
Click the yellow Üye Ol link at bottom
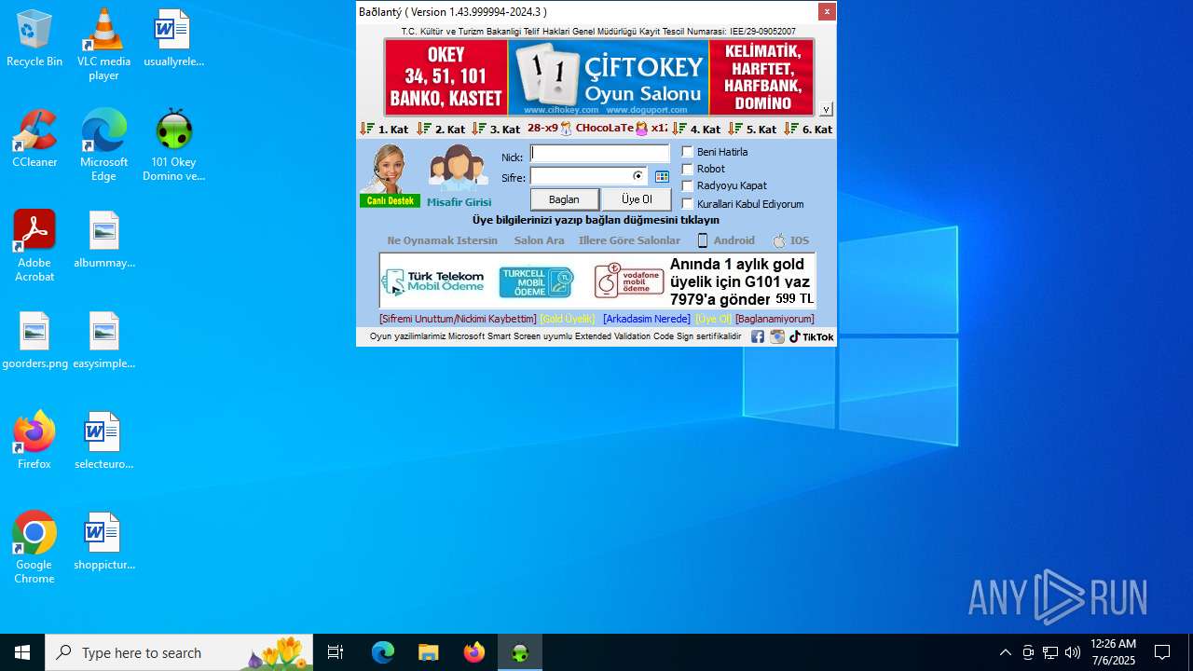point(713,319)
